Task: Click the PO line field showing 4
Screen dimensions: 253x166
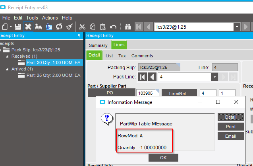Action: click(208, 93)
